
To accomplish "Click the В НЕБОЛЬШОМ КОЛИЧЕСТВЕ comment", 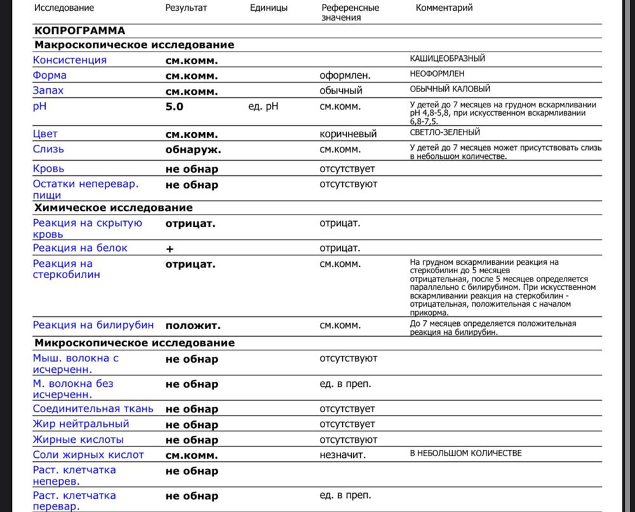I will click(465, 454).
